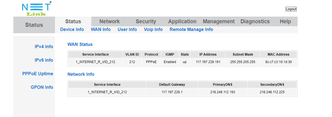Select the Diagnostics tab
This screenshot has height=117, width=332.
(255, 21)
